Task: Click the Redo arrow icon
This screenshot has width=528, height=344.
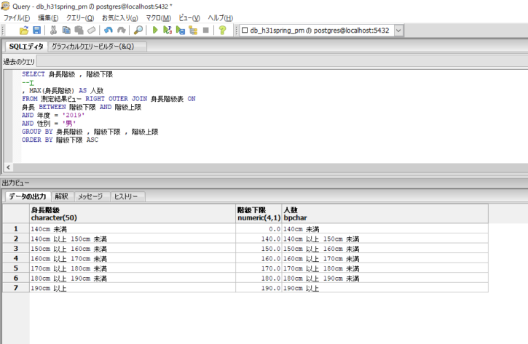Action: point(120,31)
